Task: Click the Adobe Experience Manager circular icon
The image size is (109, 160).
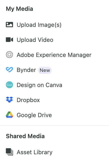Action: click(x=9, y=55)
